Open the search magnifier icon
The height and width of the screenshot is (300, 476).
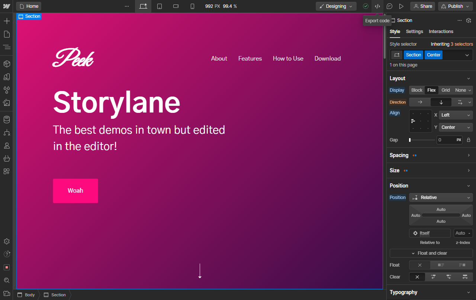point(7,280)
